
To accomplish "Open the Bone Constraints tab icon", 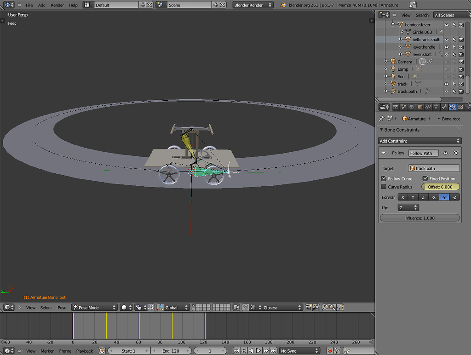I will 453,107.
